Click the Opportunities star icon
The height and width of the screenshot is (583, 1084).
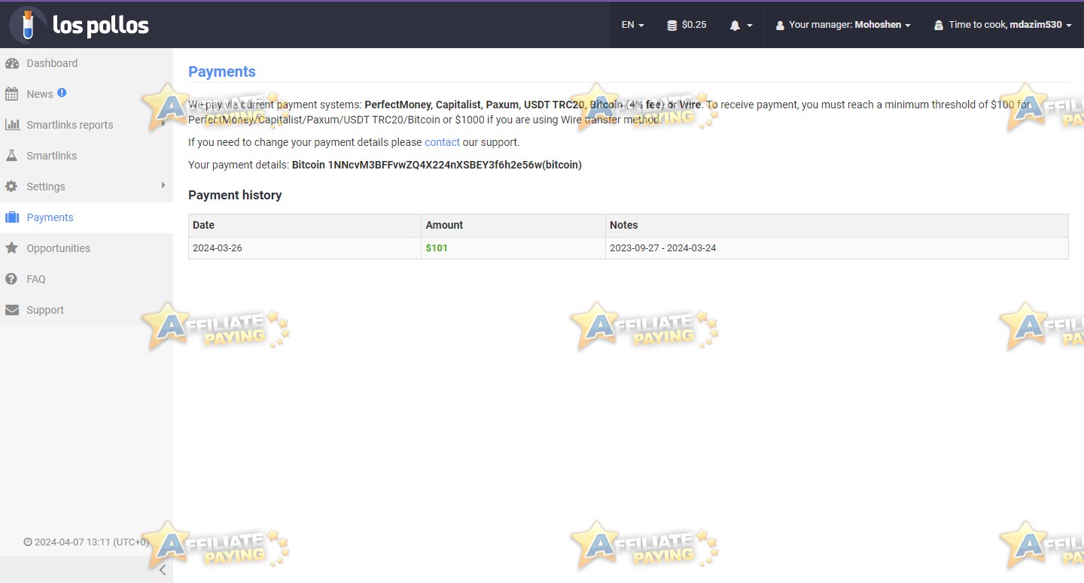11,248
